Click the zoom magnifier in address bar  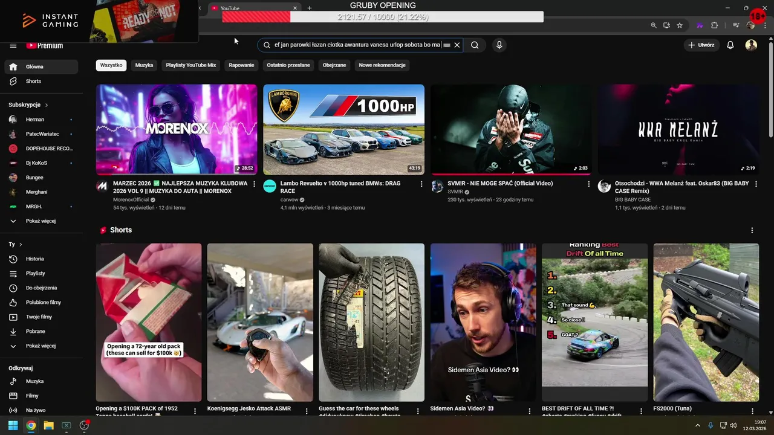click(654, 25)
